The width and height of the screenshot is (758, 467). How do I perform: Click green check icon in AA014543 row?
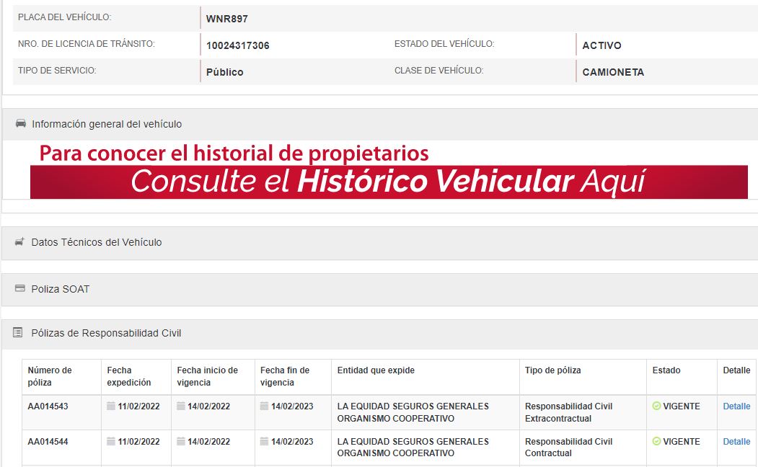(x=656, y=406)
